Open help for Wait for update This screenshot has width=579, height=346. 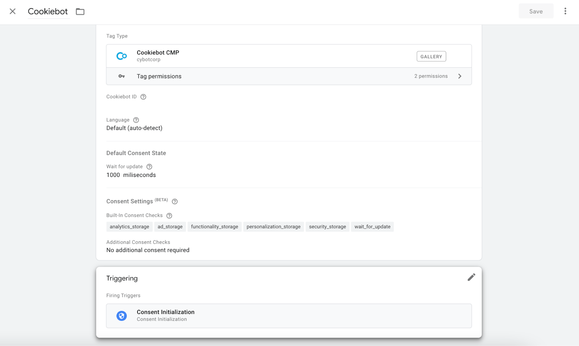click(x=149, y=166)
